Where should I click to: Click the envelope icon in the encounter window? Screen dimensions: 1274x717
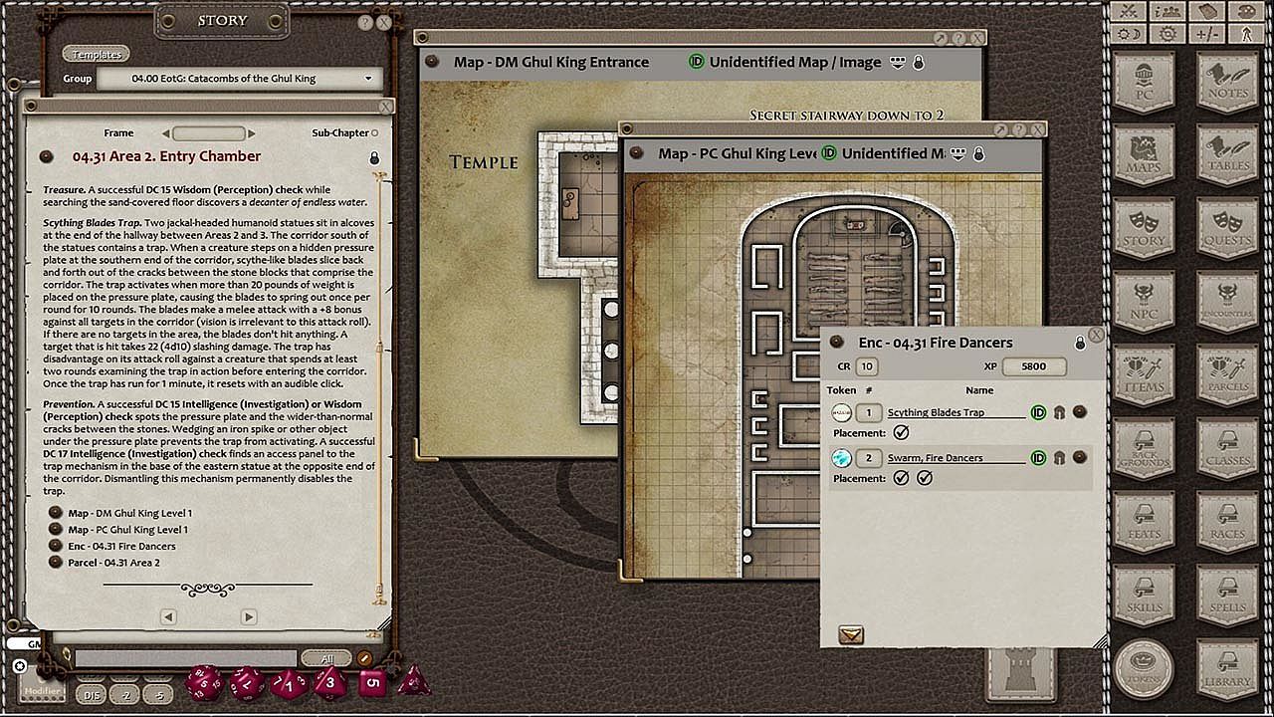coord(851,634)
